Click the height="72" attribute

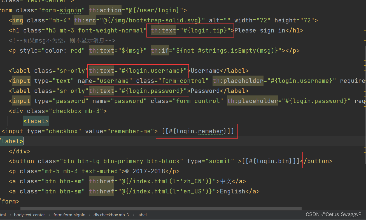[x=294, y=20]
